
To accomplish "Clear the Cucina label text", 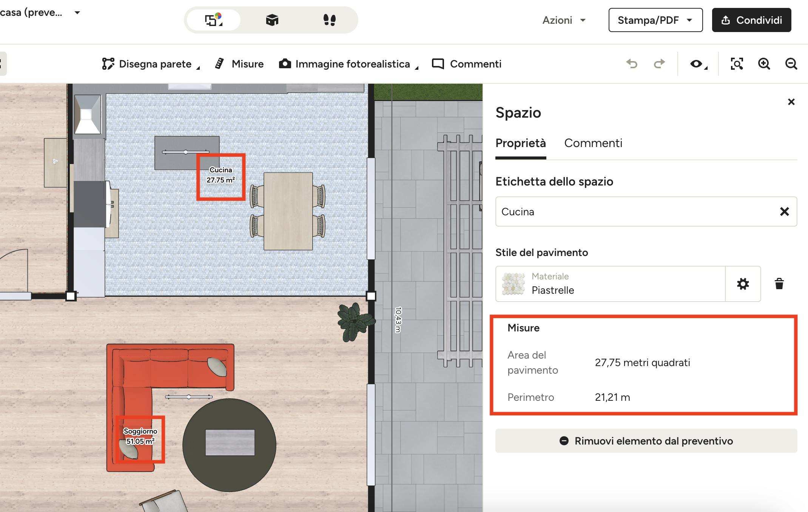I will pyautogui.click(x=784, y=212).
